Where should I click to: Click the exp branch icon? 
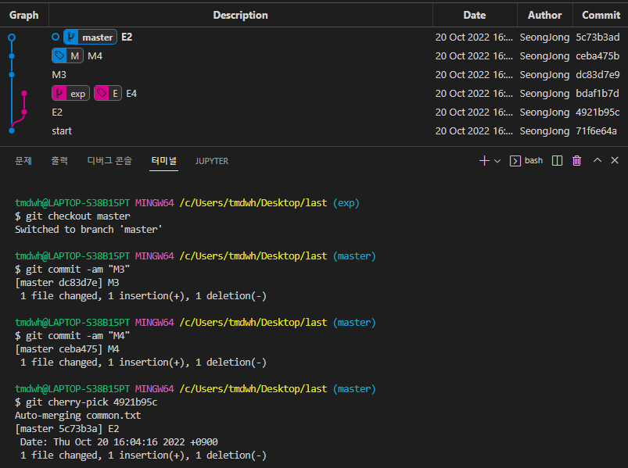59,94
